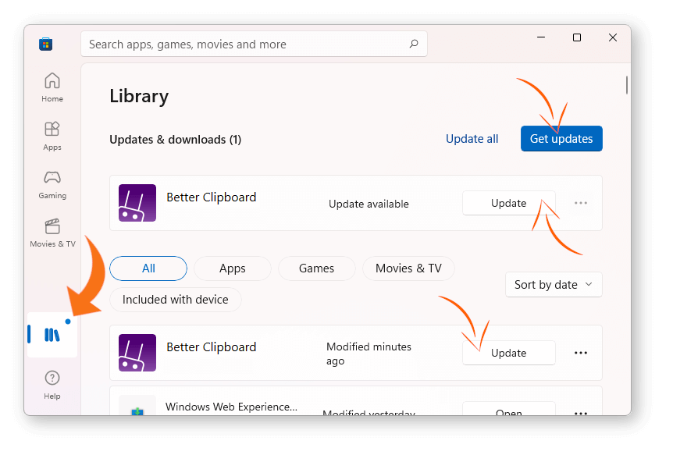Image resolution: width=673 pixels, height=455 pixels.
Task: Open more options for Better Clipboard library row
Action: tap(581, 353)
